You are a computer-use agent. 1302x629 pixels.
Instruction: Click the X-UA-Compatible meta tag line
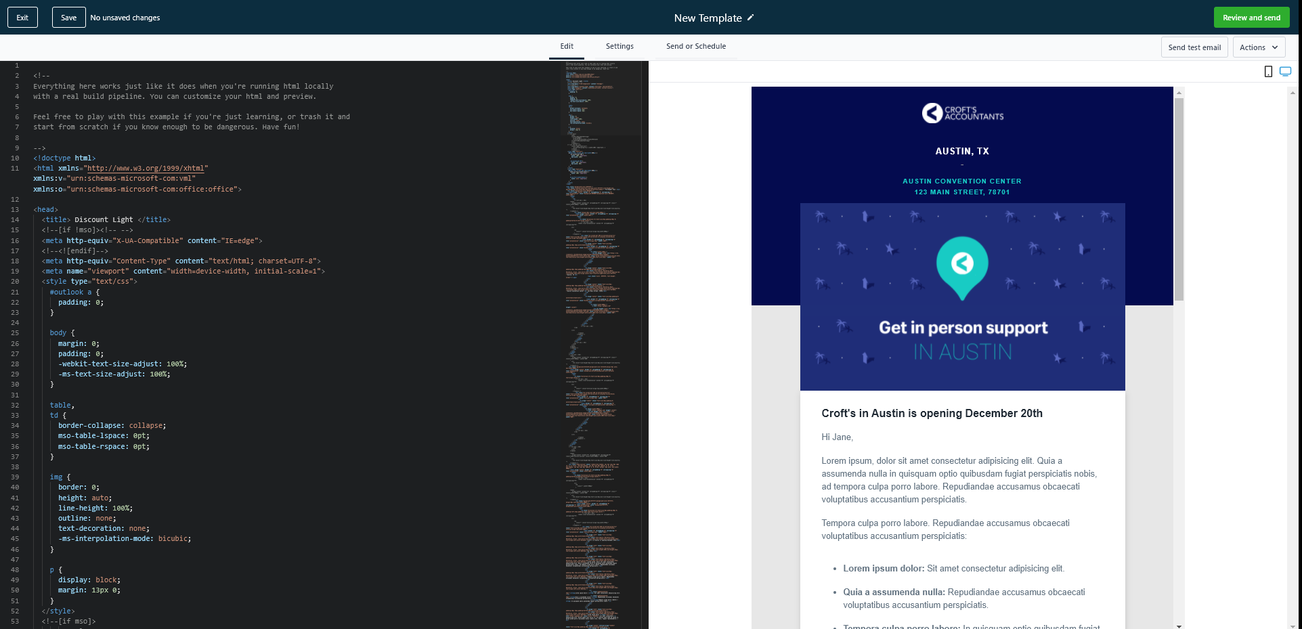pos(152,240)
